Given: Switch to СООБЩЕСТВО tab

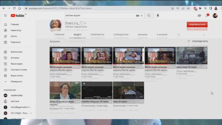Looking at the screenshot, I should coord(121,35).
